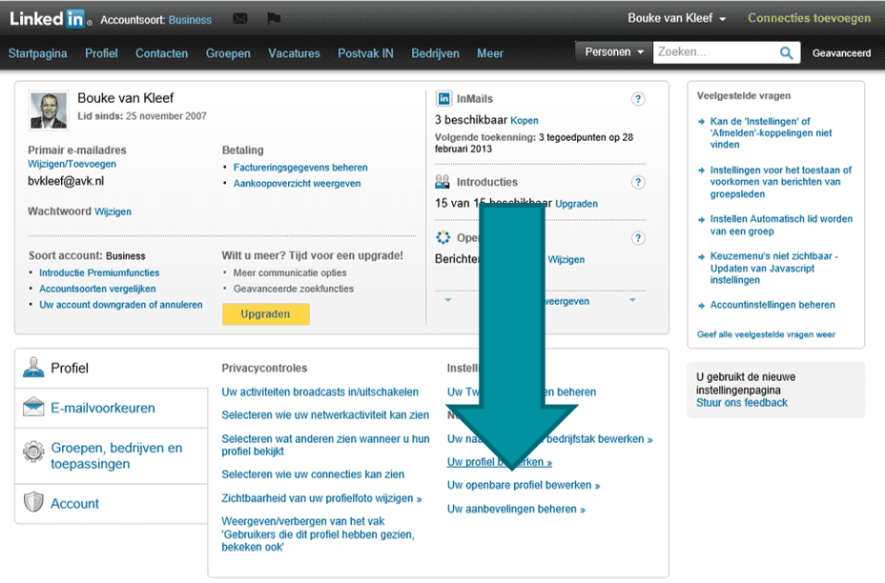Open Aankoopoverzicht weergeven
The height and width of the screenshot is (583, 885).
297,183
